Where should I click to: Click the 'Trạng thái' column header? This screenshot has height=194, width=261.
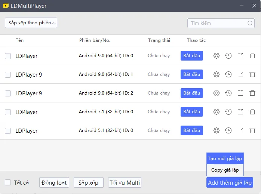(159, 40)
